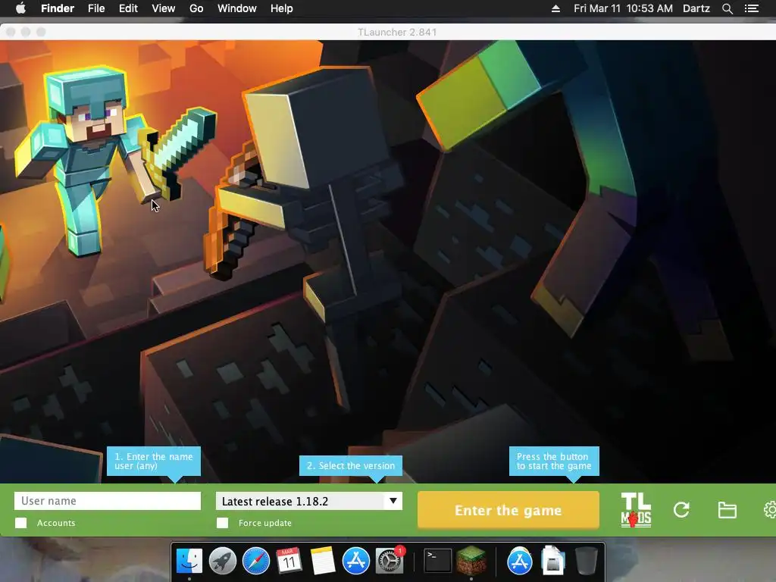This screenshot has height=582, width=776.
Task: Open the View menu
Action: 164,8
